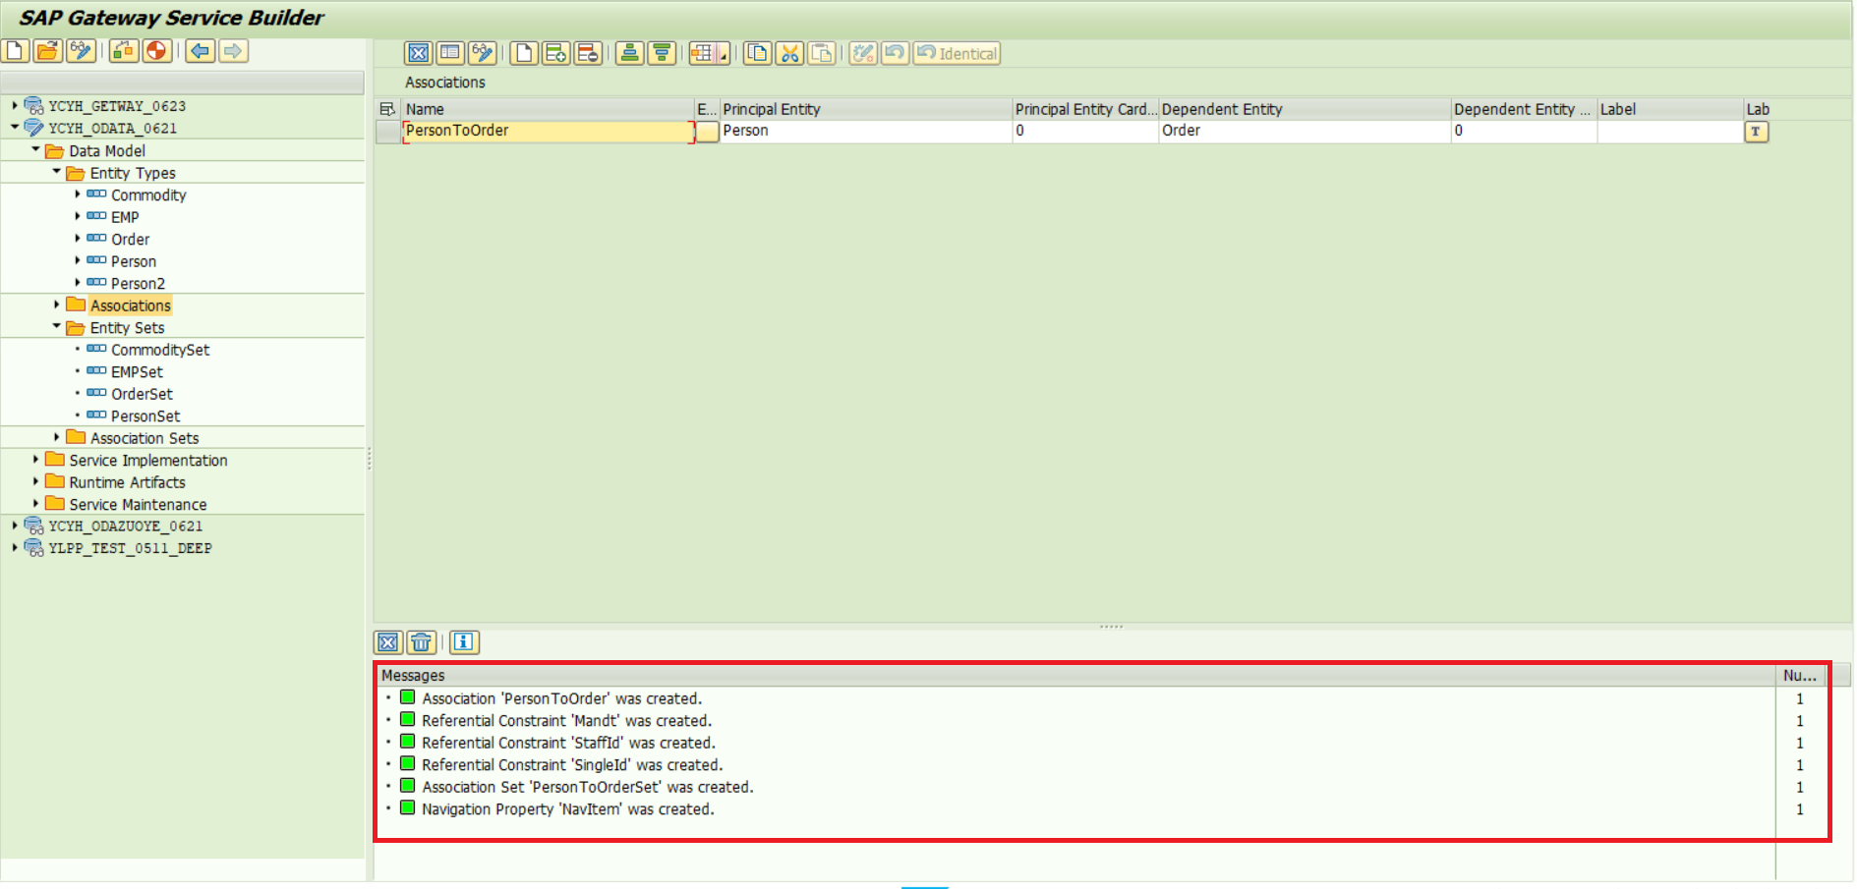This screenshot has width=1857, height=889.
Task: Click the Delete Row icon
Action: (x=588, y=53)
